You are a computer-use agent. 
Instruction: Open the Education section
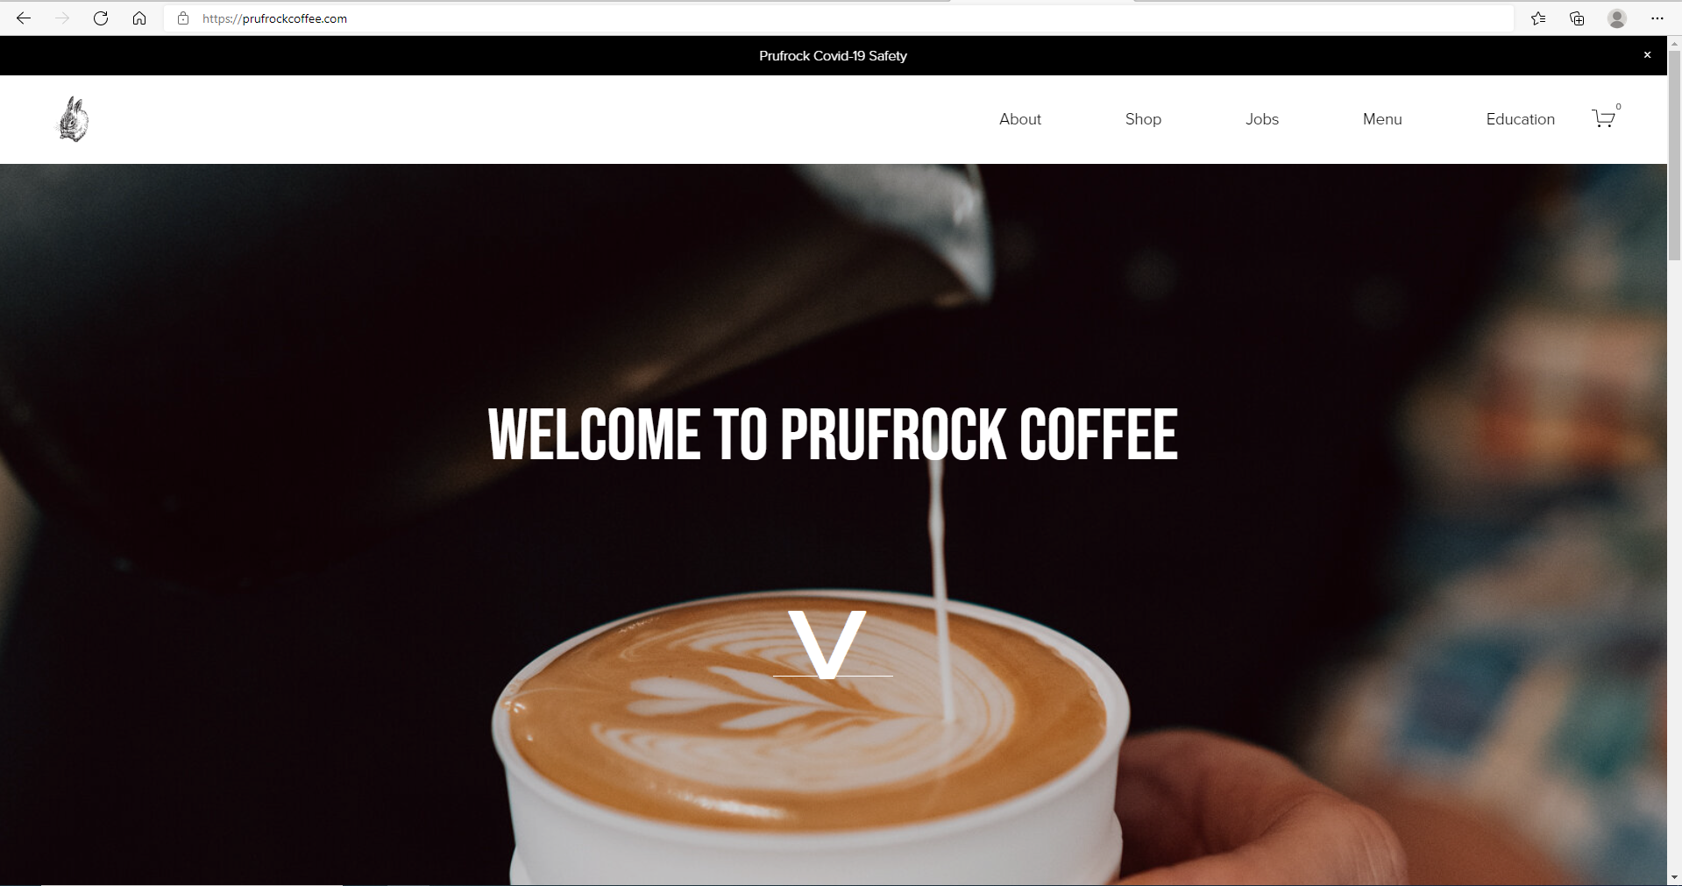pyautogui.click(x=1520, y=119)
